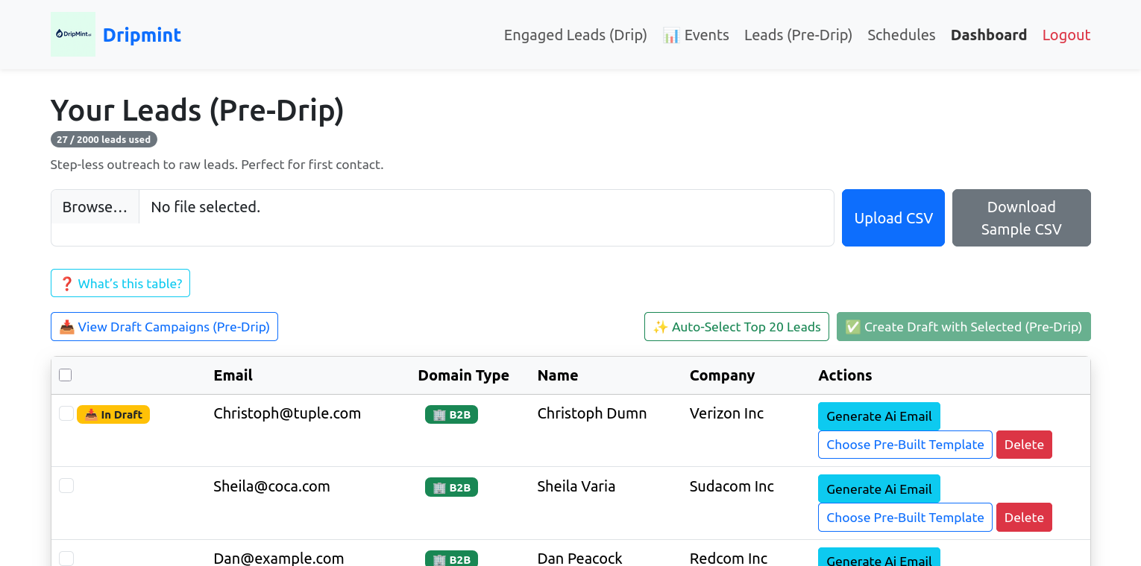
Task: Click the Dripmint logo image
Action: (72, 34)
